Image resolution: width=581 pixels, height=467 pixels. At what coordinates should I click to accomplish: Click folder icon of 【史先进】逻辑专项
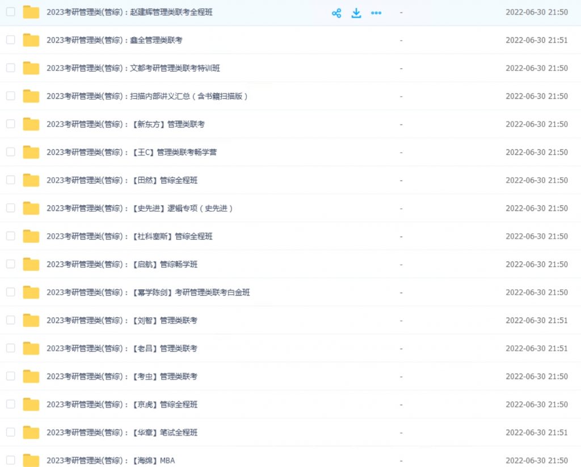point(31,208)
